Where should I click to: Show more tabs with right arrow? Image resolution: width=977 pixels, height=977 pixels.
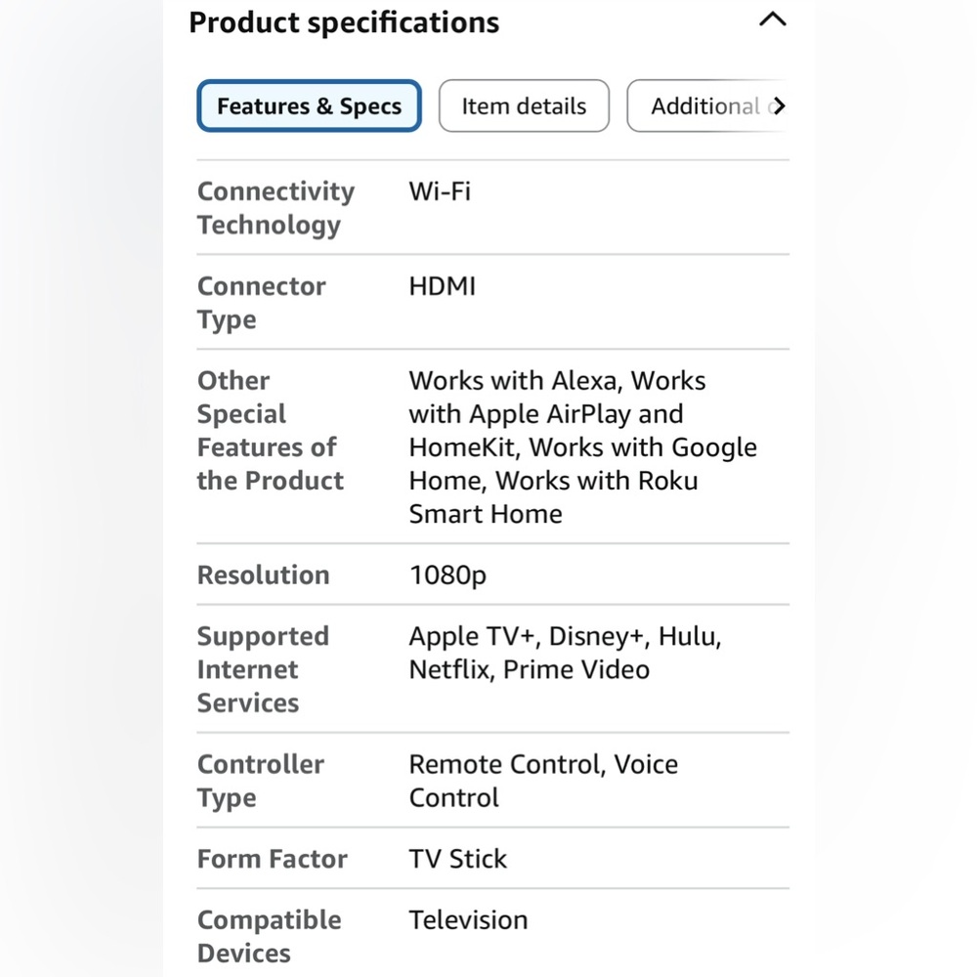pyautogui.click(x=779, y=106)
